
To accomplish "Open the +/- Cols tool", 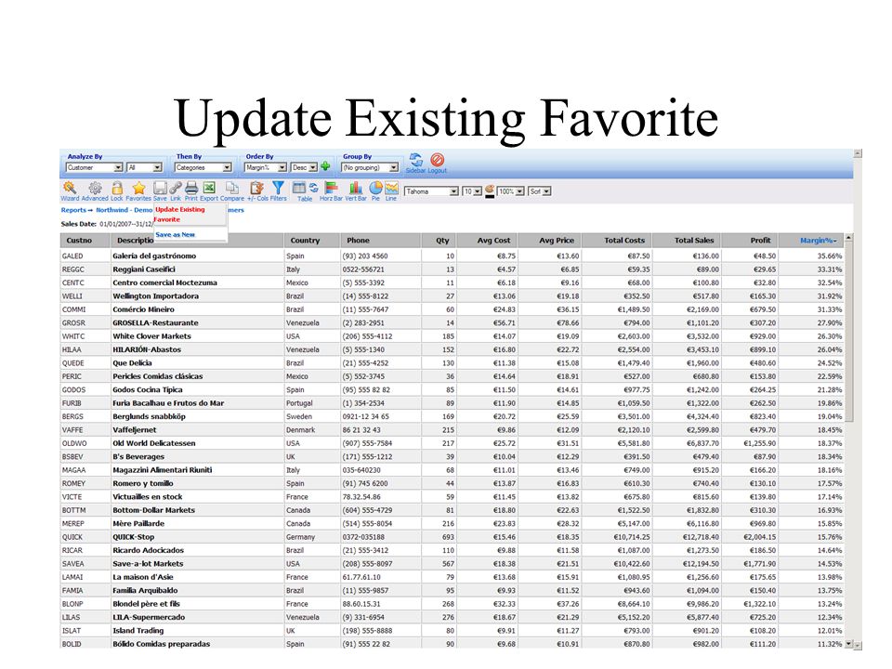I will pos(257,190).
